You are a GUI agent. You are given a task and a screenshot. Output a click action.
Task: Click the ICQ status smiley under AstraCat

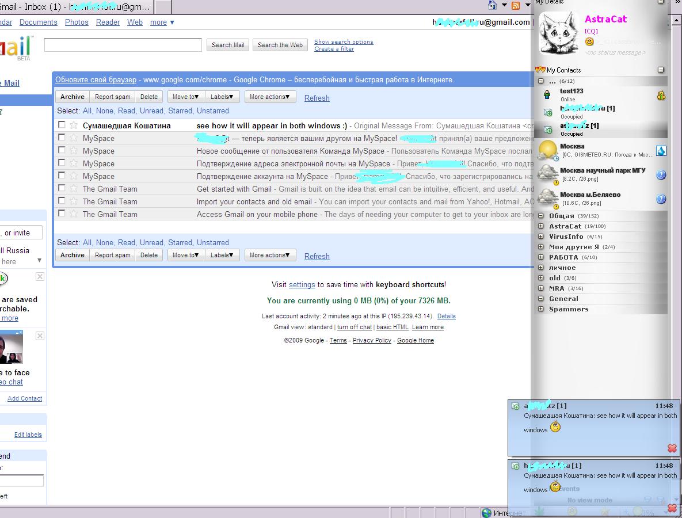click(x=589, y=42)
